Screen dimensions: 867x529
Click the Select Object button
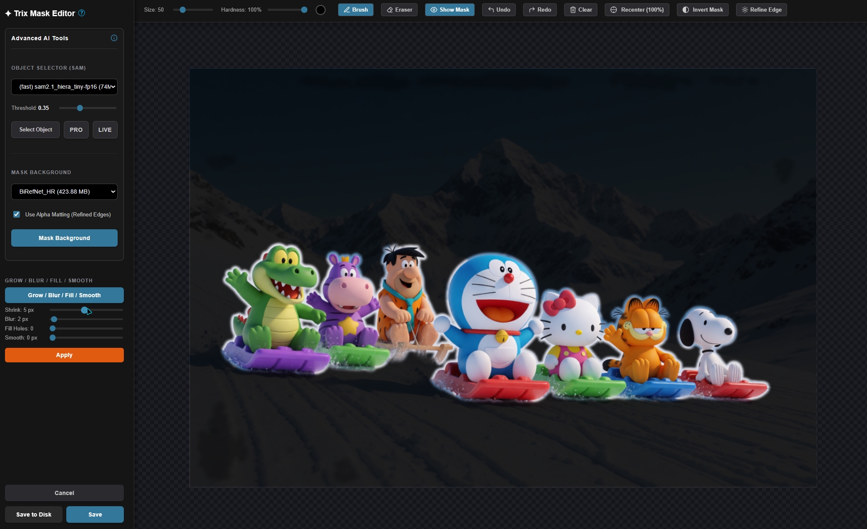click(36, 130)
